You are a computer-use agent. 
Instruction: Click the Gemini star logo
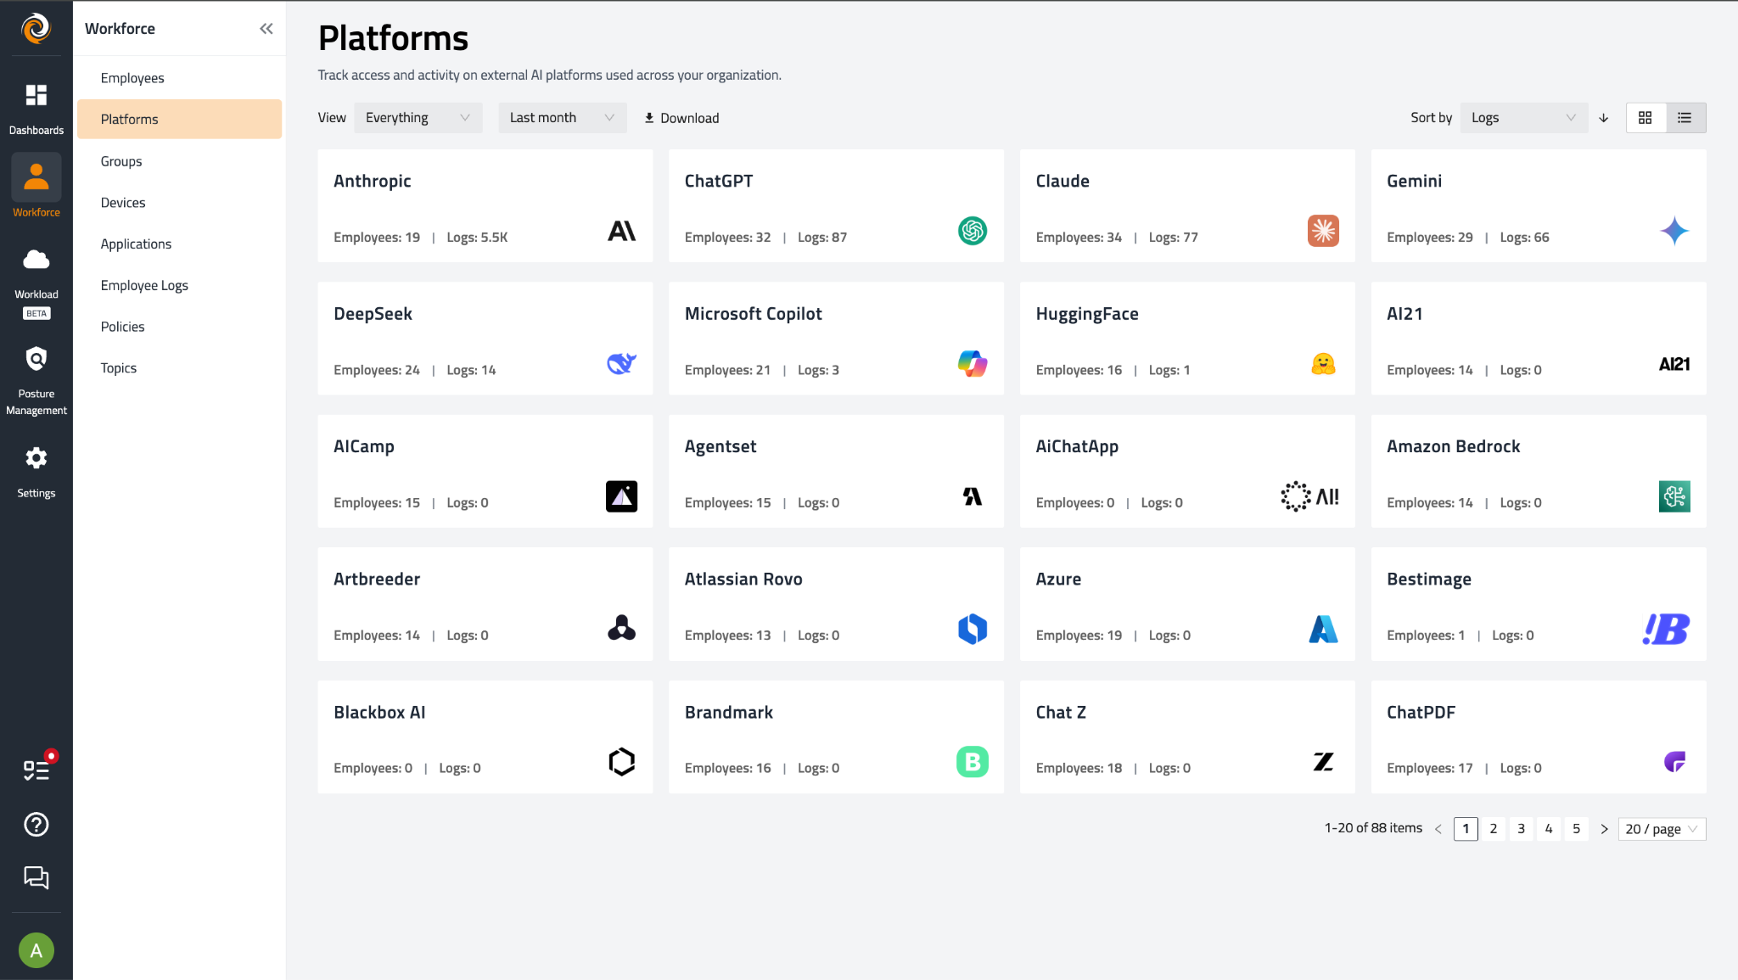point(1674,231)
